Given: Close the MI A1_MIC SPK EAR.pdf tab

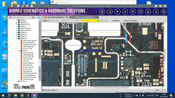Looking at the screenshot, I should click(x=67, y=17).
